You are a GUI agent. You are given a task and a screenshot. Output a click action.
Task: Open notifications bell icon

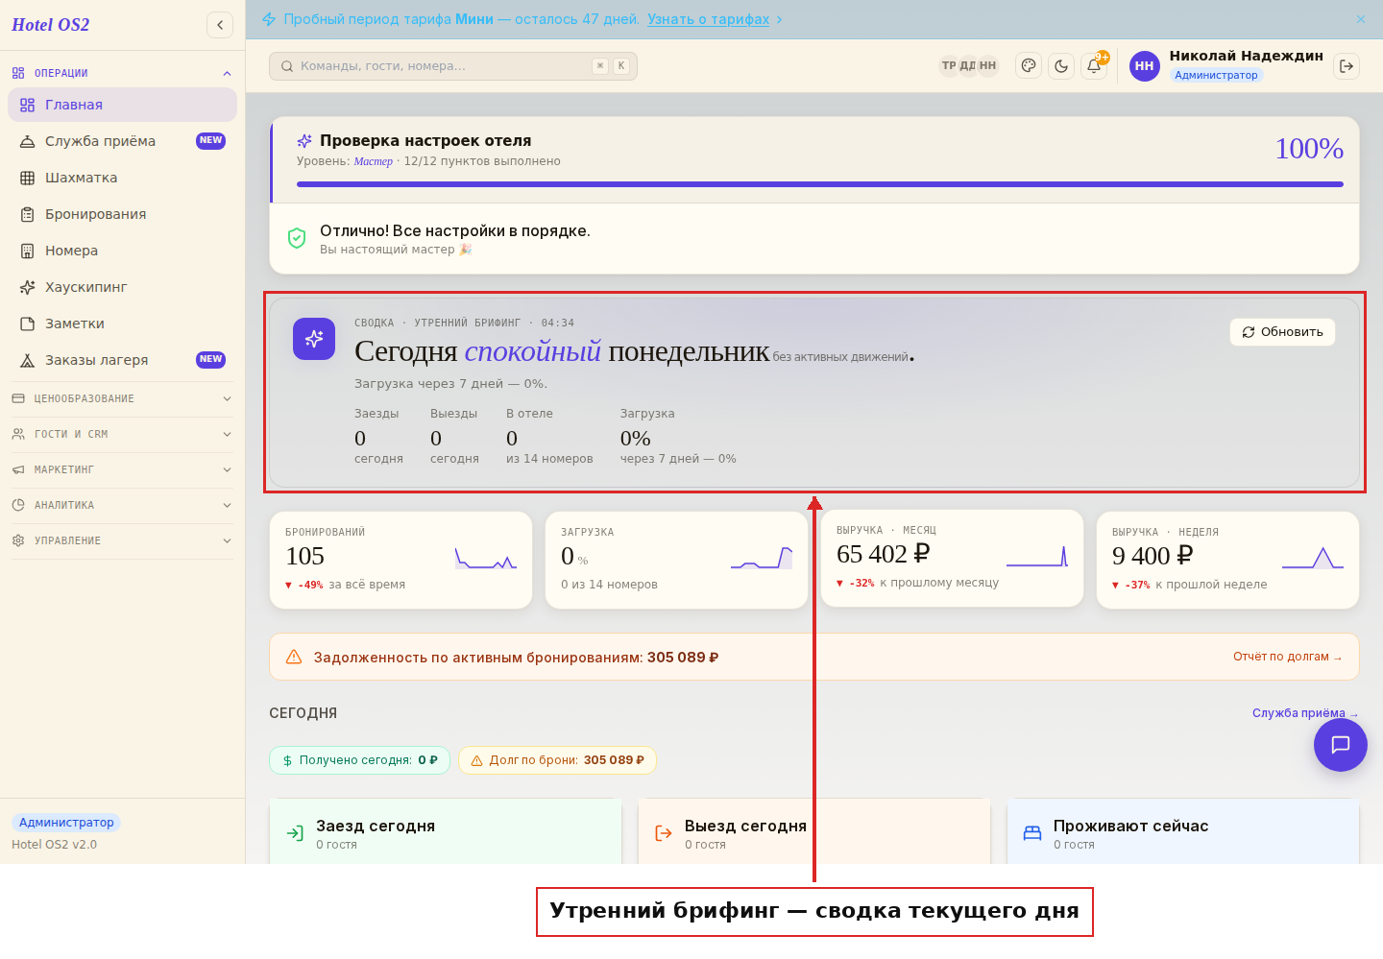(1094, 65)
